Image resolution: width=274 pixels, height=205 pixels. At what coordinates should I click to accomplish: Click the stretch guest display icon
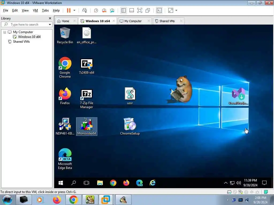point(171,10)
